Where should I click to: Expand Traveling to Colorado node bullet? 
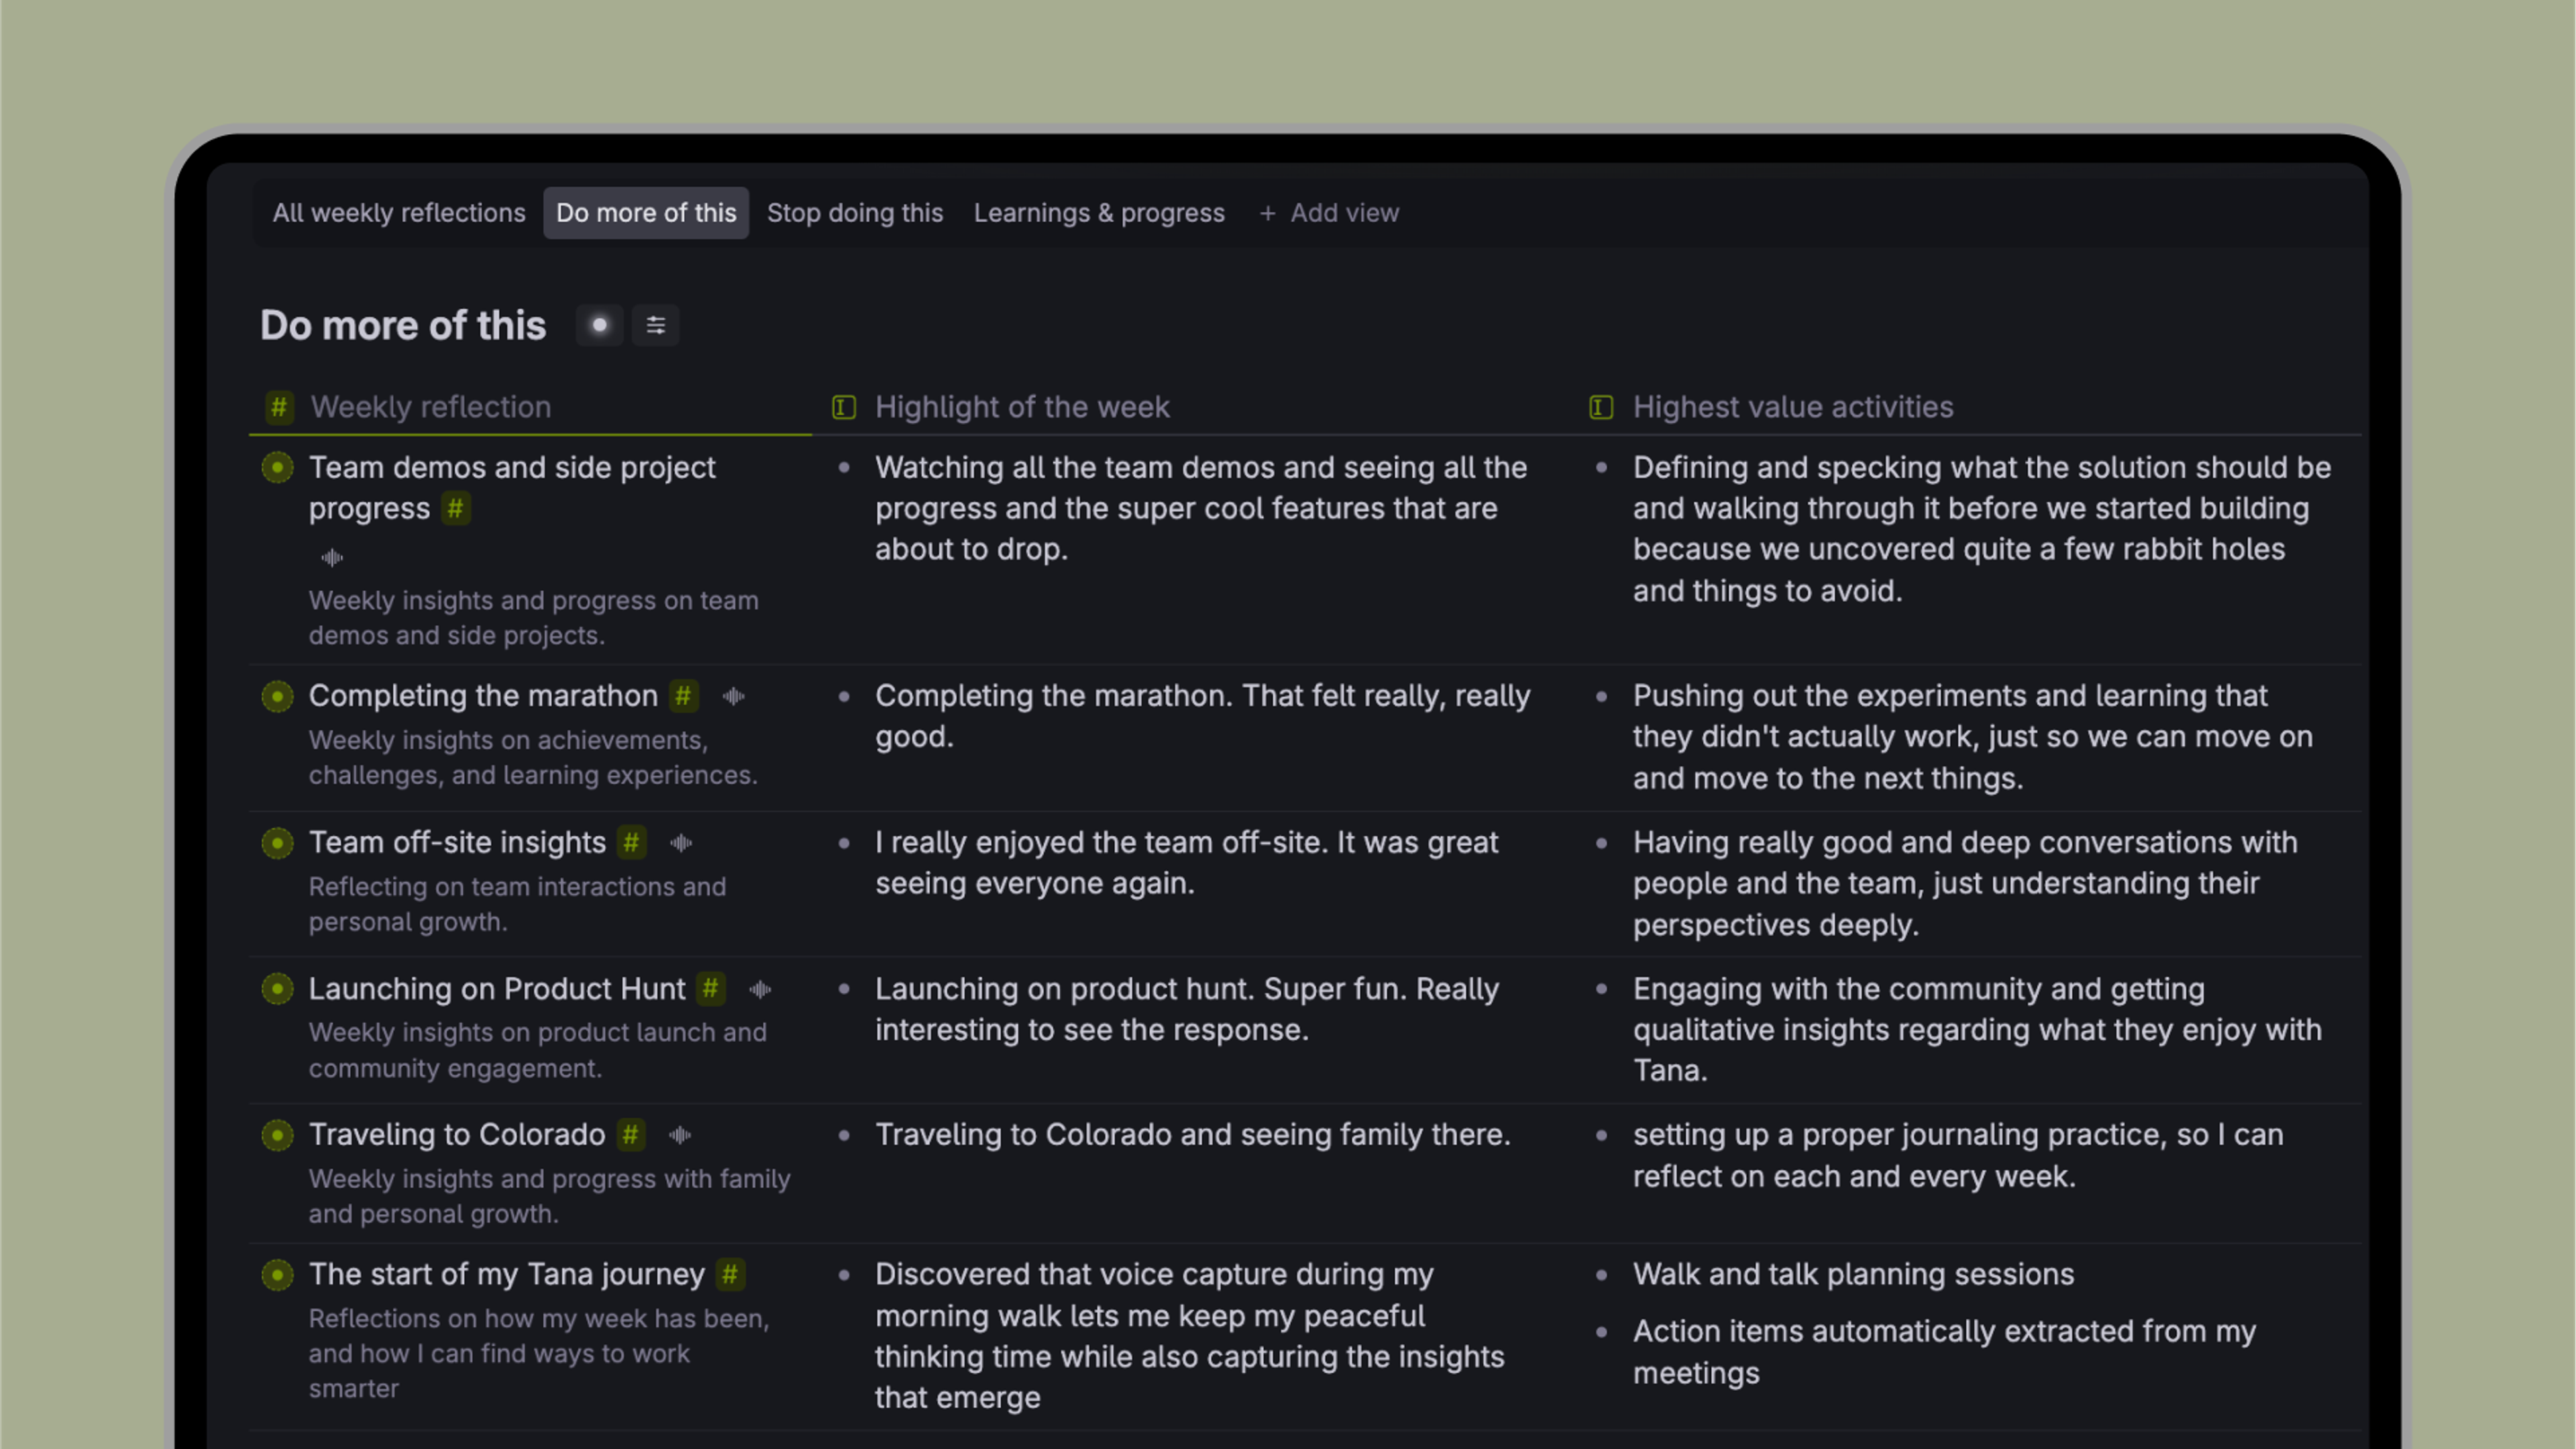[277, 1135]
